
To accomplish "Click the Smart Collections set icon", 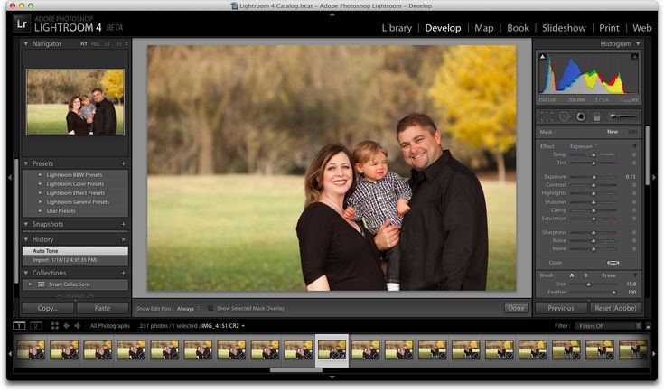I will coord(41,284).
